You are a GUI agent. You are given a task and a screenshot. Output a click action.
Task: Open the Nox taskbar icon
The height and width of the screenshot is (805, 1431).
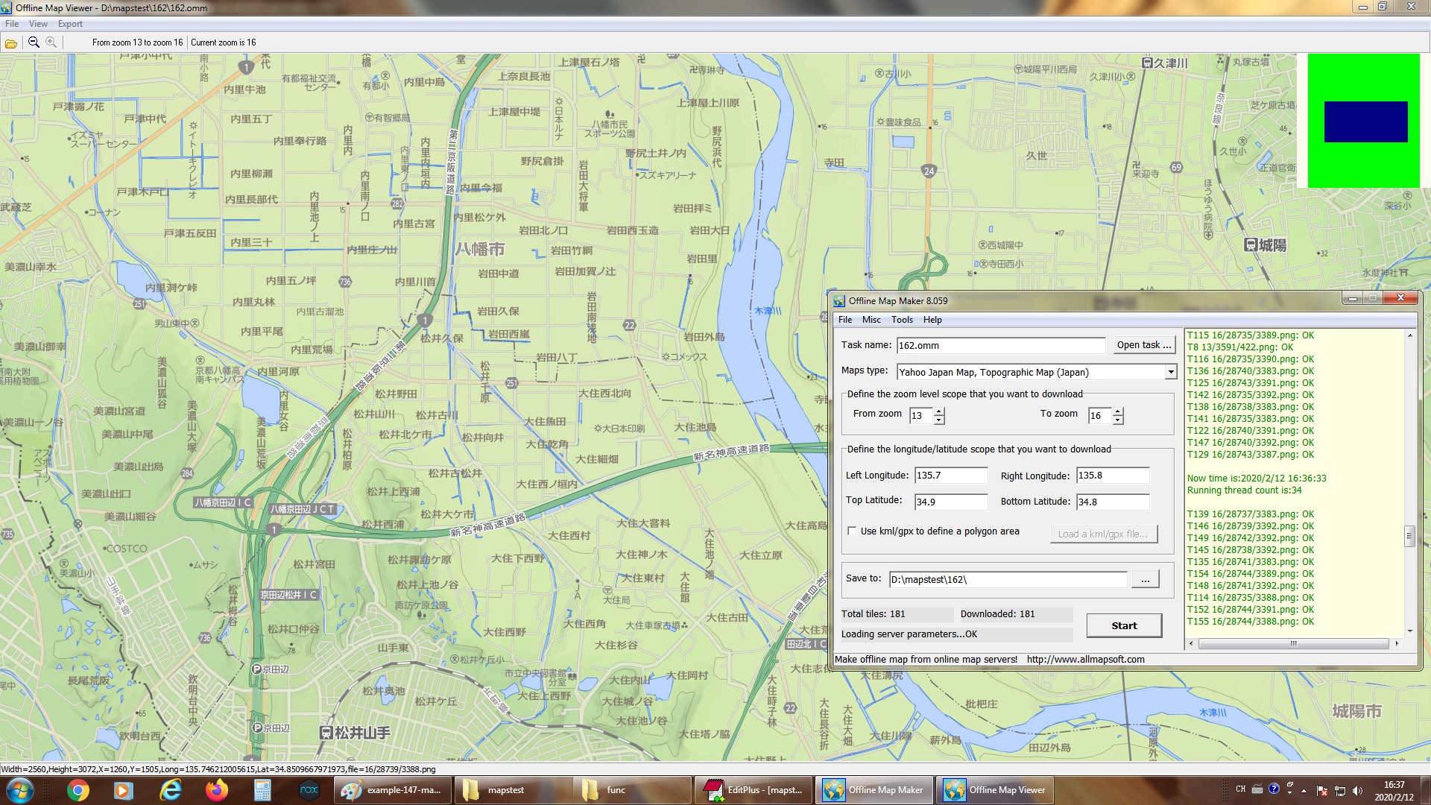pos(309,790)
